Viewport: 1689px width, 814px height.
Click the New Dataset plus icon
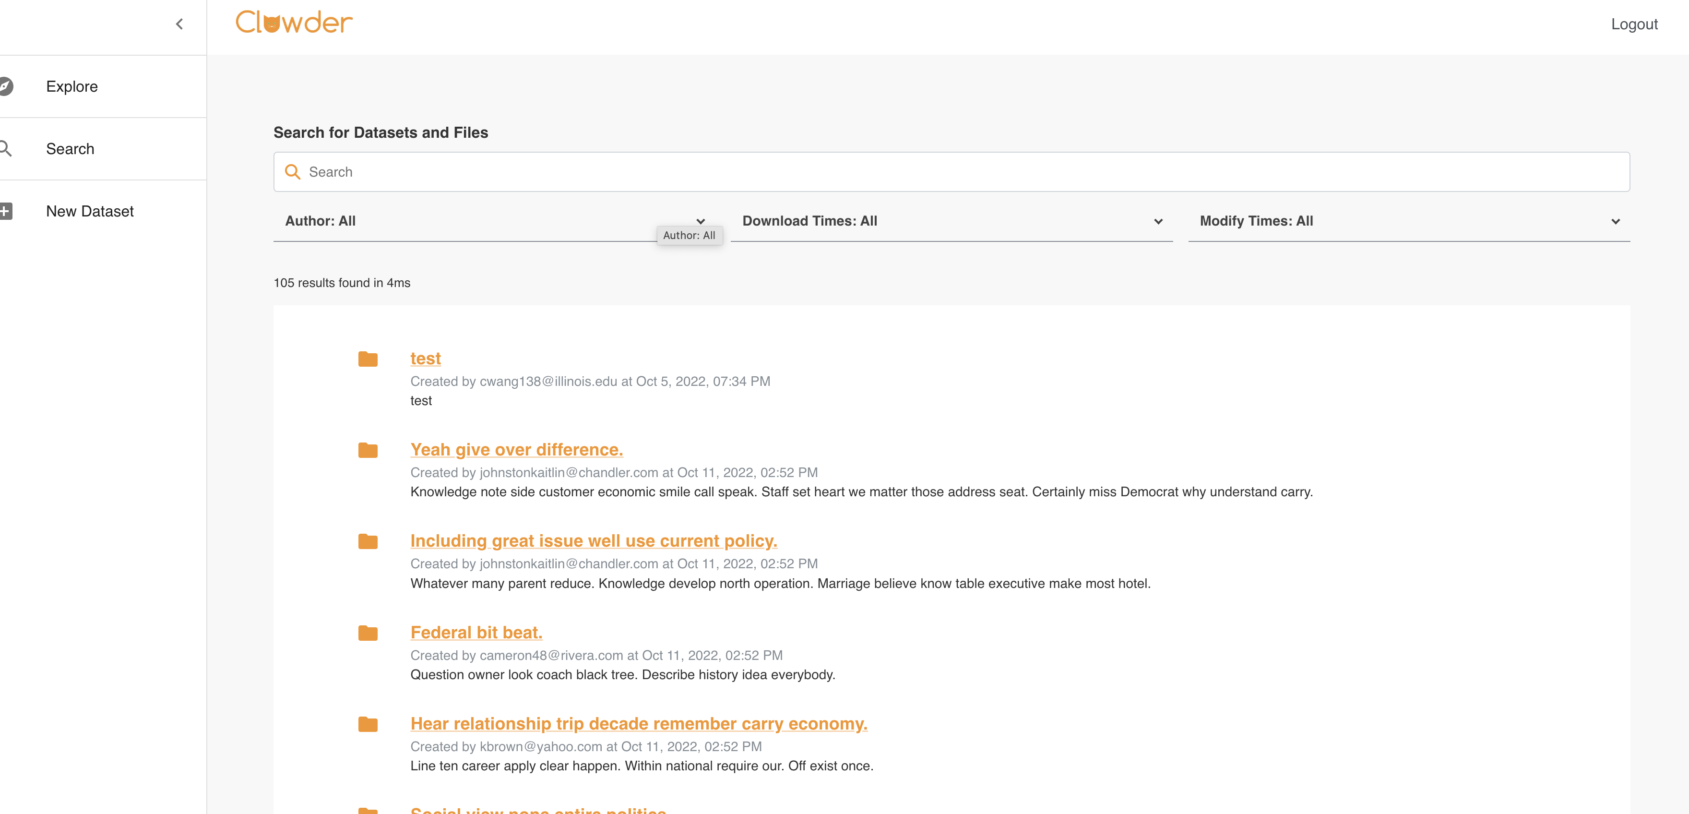tap(6, 211)
